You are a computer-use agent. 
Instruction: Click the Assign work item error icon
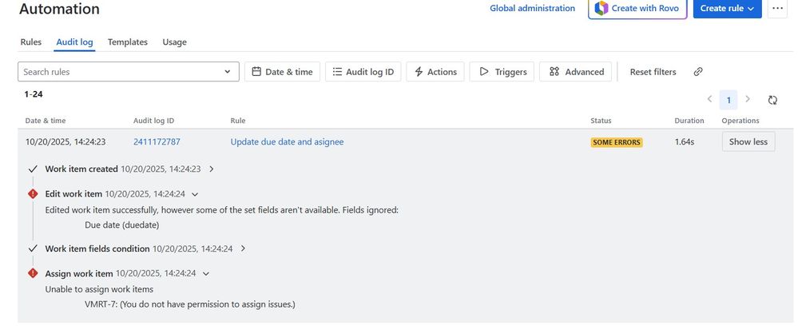coord(33,273)
